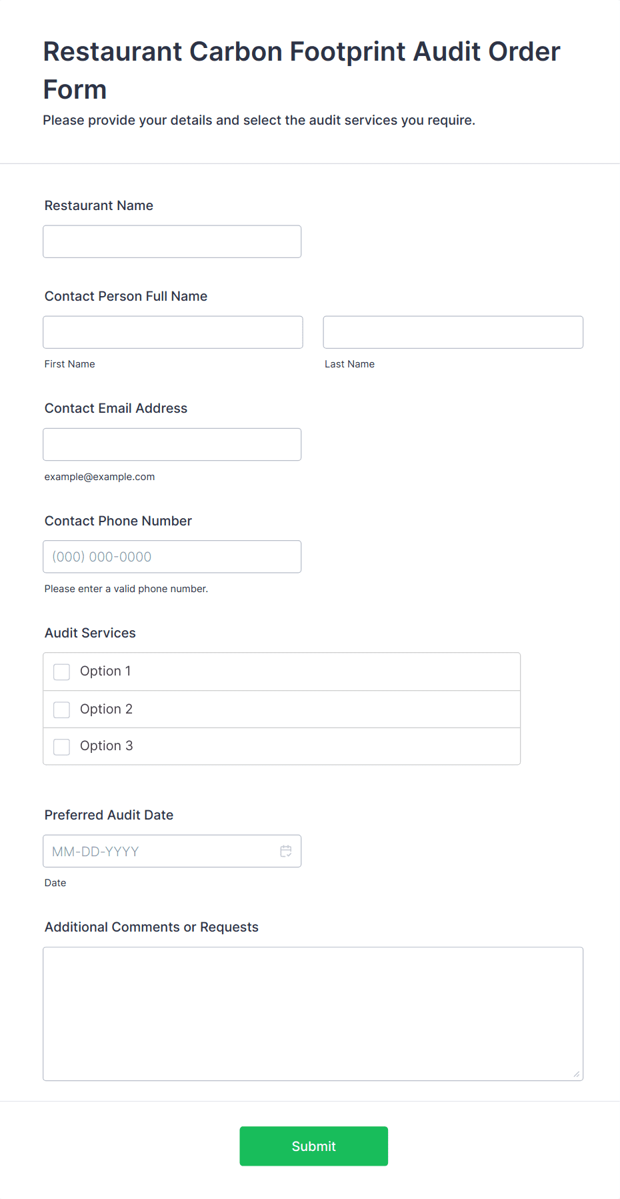Click the Contact Email Address field
The width and height of the screenshot is (620, 1199).
tap(172, 444)
